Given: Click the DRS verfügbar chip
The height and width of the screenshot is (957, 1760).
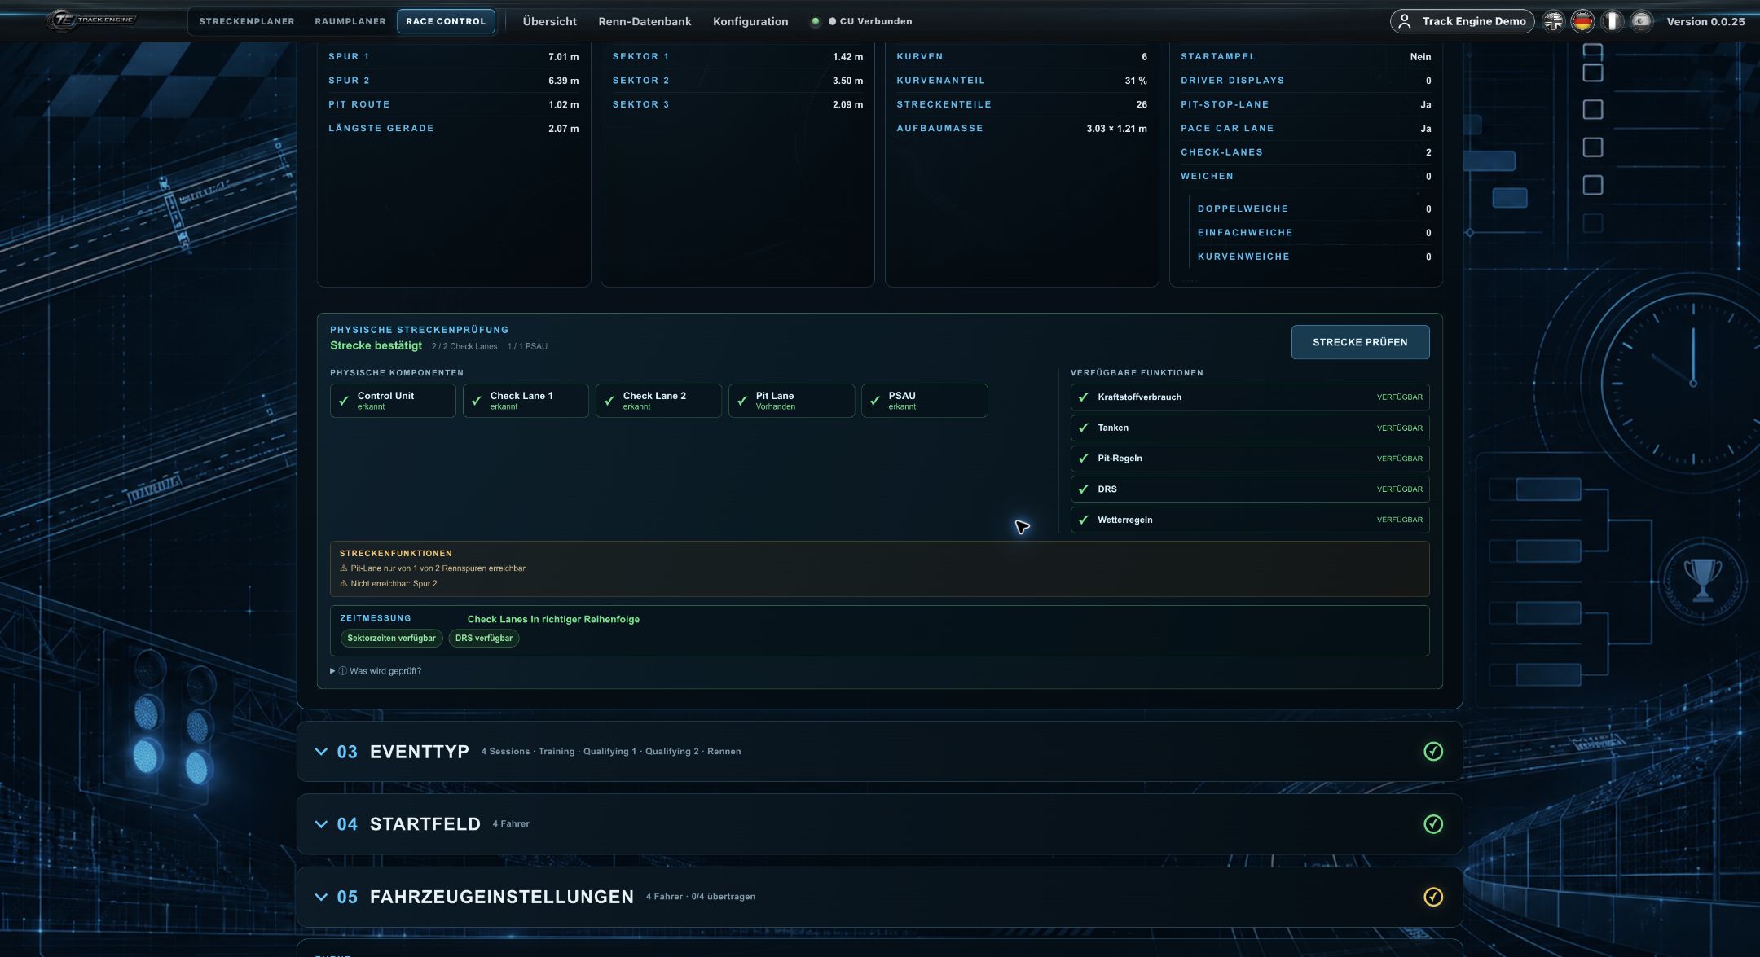Looking at the screenshot, I should pos(484,638).
